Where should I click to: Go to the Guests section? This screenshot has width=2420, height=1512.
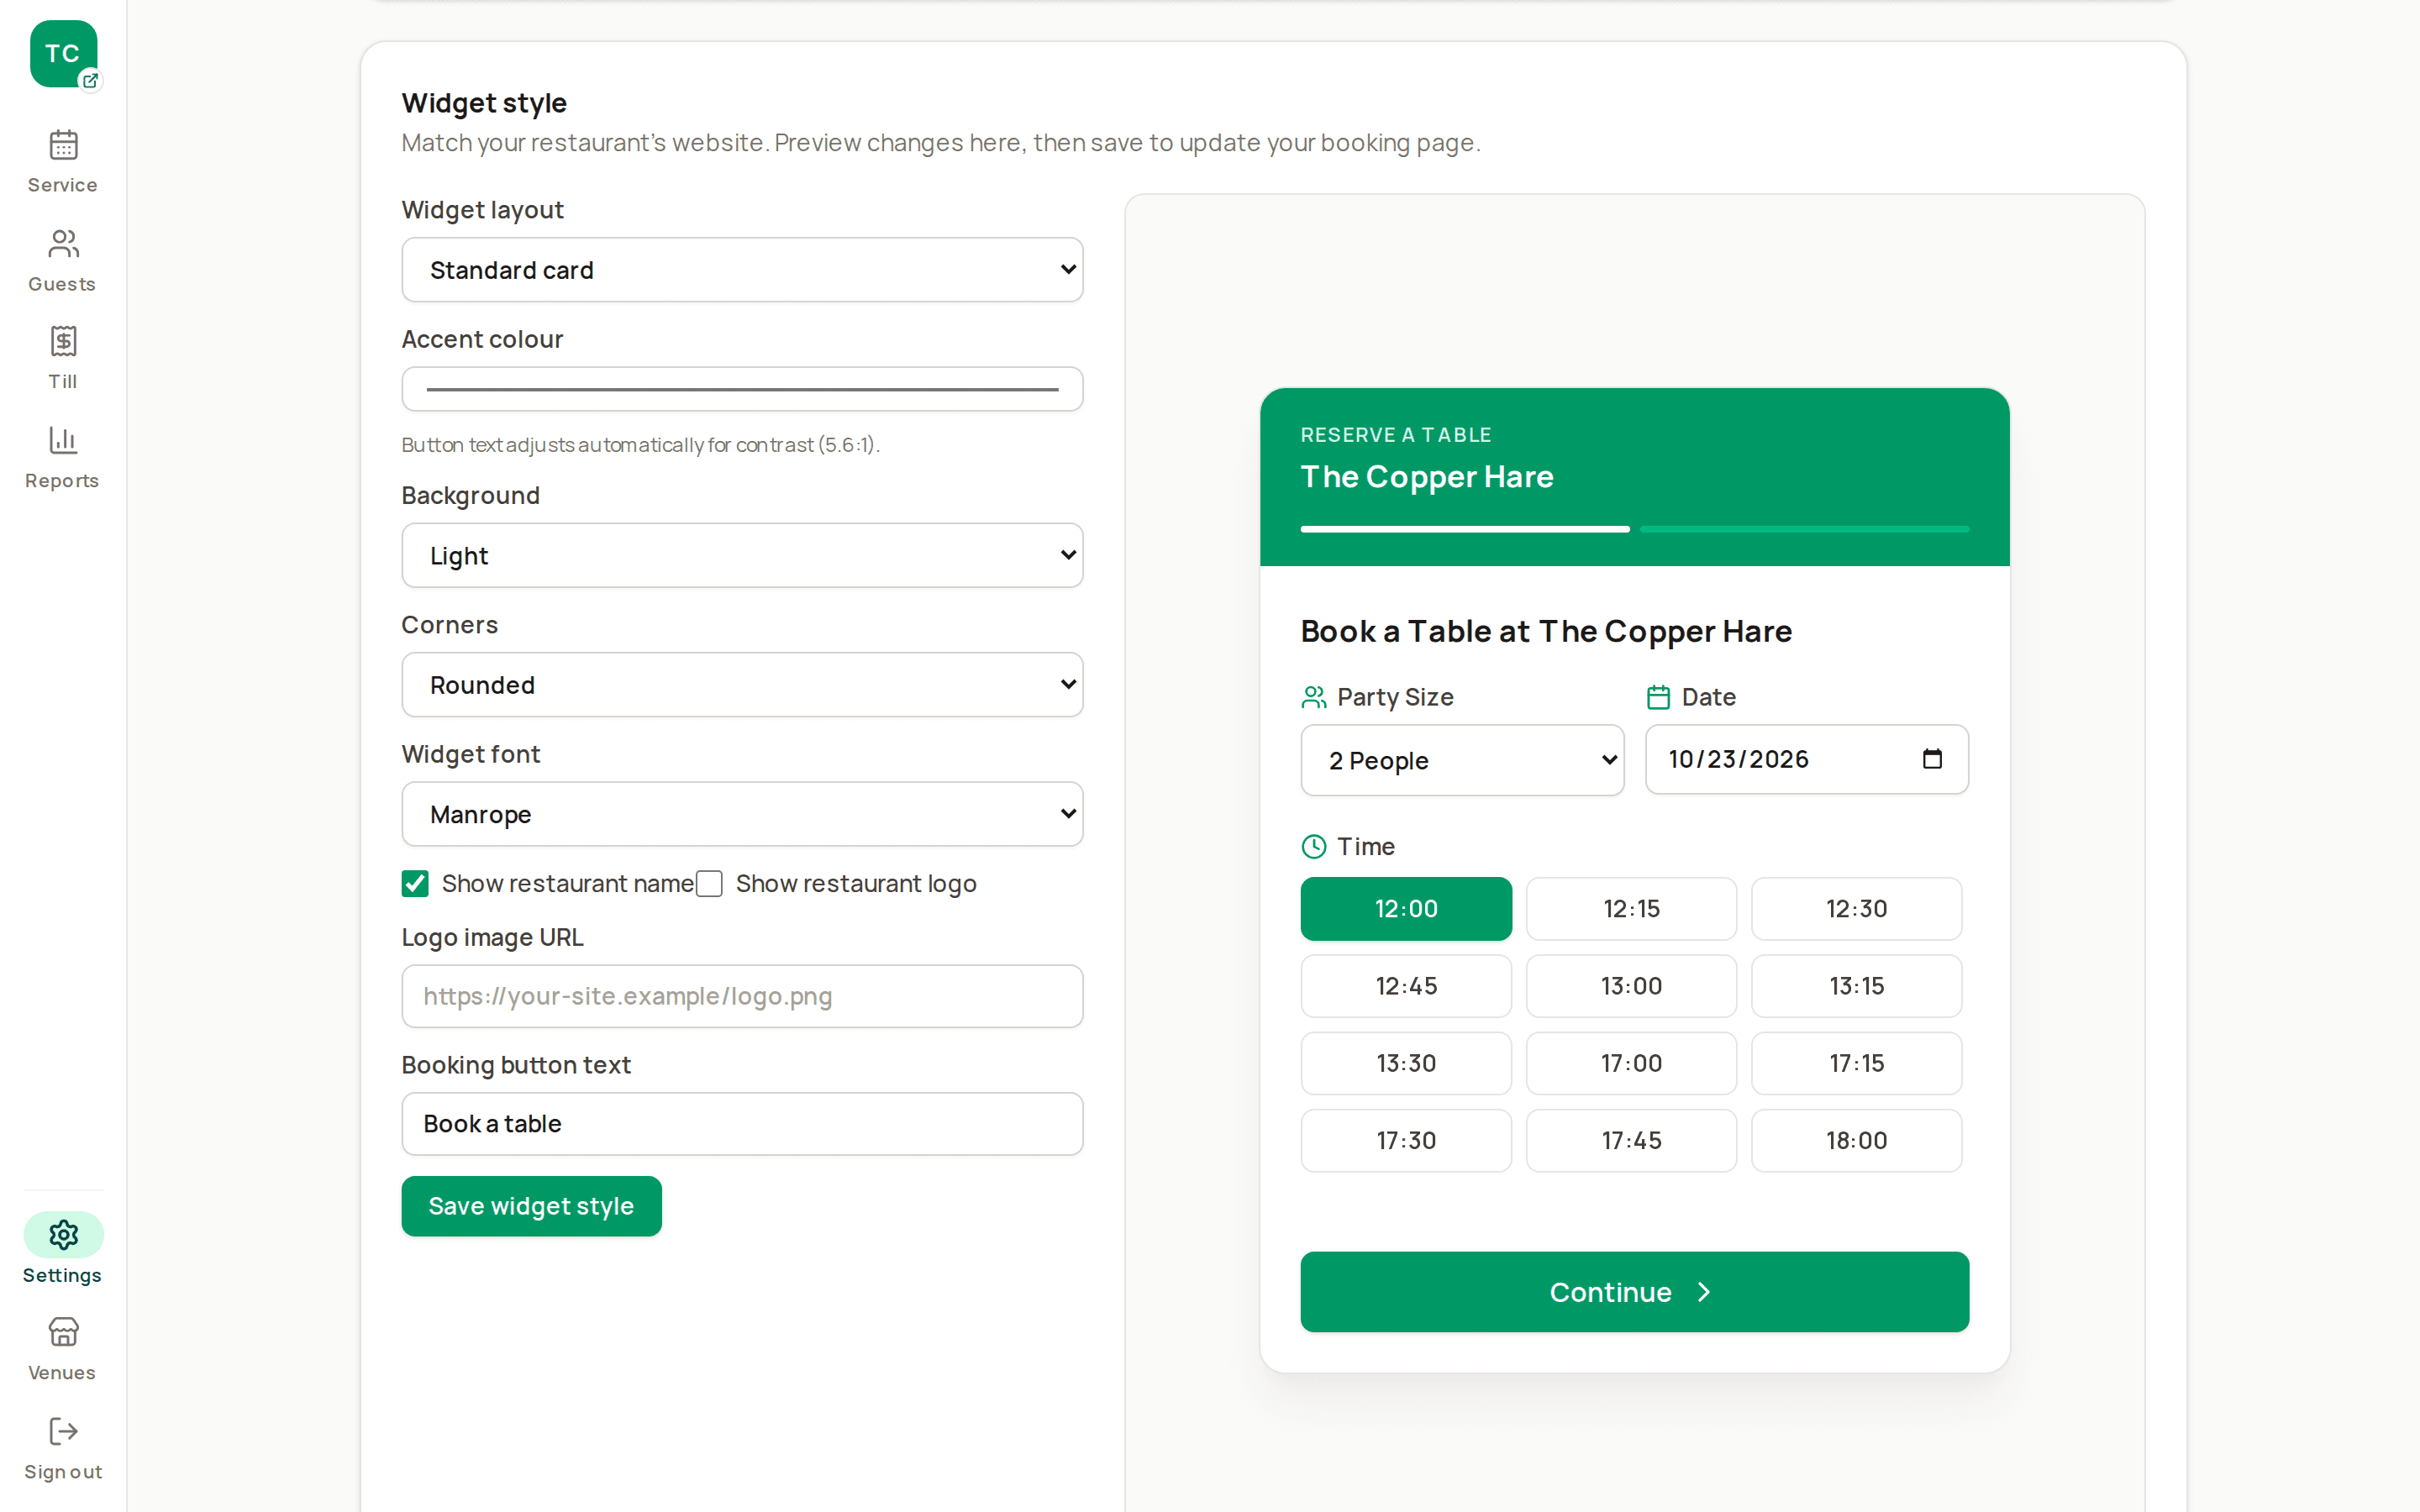tap(63, 260)
